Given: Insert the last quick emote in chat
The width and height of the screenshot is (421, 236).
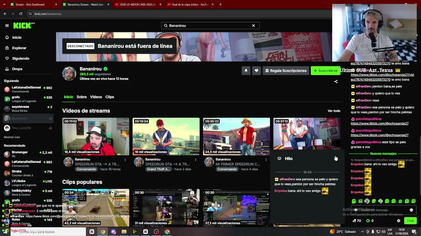Looking at the screenshot, I should click(413, 201).
